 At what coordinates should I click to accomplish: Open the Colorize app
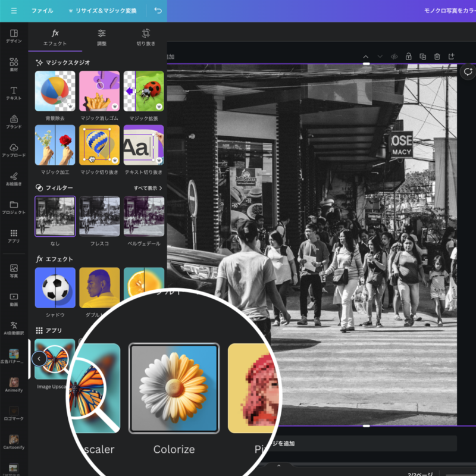[x=174, y=389]
